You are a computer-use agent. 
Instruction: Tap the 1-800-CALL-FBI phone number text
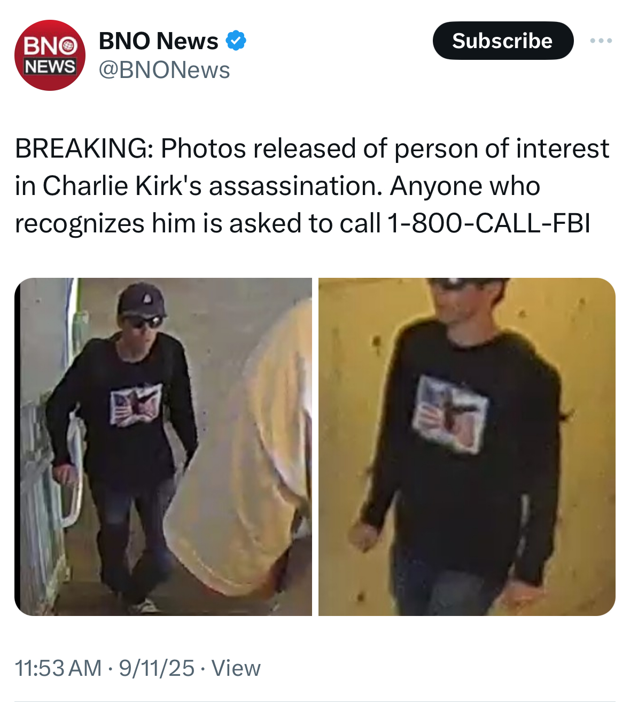point(489,223)
